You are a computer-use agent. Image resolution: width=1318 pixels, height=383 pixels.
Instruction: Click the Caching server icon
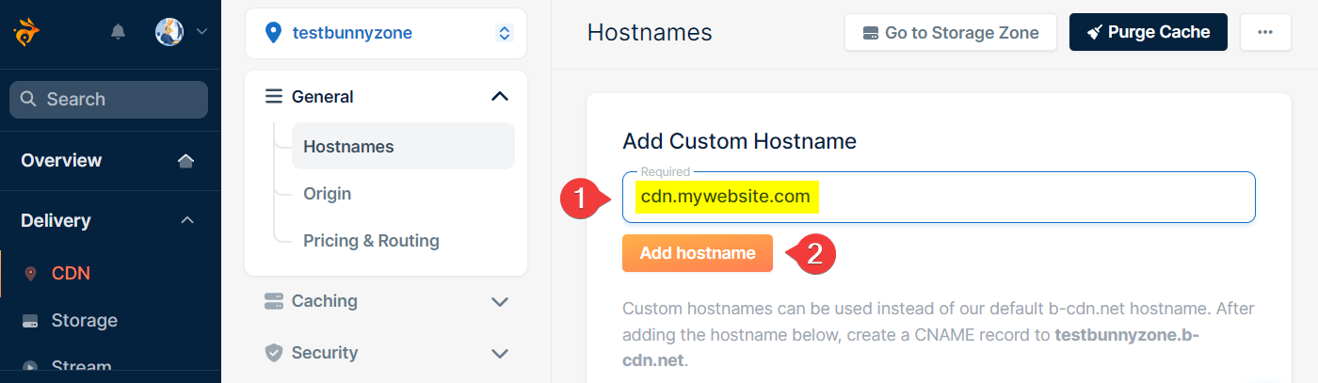(274, 301)
